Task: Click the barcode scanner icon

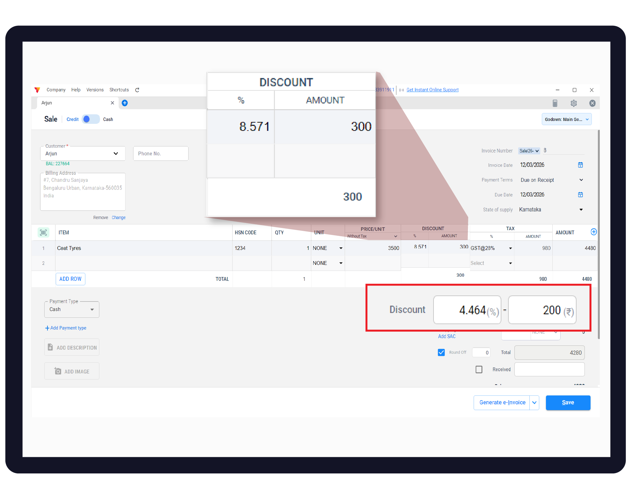Action: pos(43,232)
